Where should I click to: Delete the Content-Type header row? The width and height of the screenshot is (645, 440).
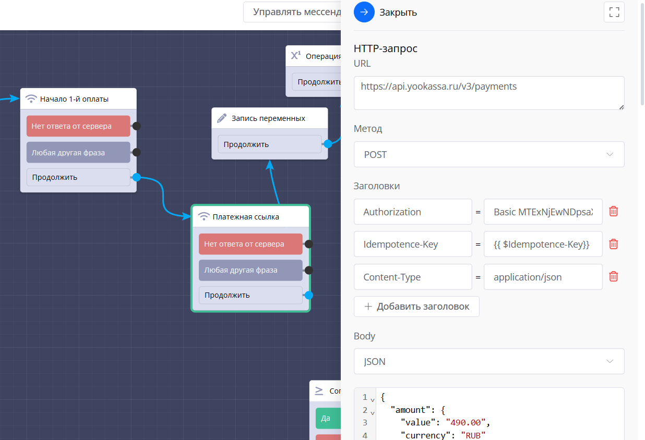pos(614,276)
